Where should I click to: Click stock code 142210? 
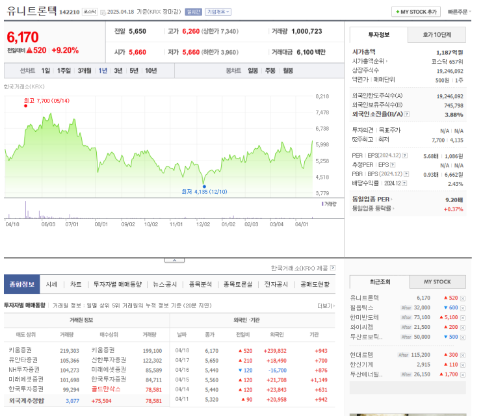pyautogui.click(x=70, y=12)
